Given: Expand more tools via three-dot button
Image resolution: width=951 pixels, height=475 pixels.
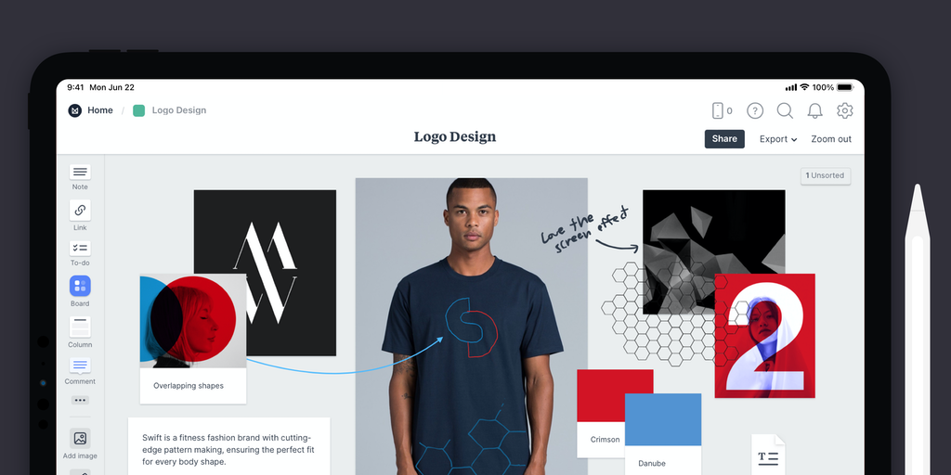Looking at the screenshot, I should [80, 400].
